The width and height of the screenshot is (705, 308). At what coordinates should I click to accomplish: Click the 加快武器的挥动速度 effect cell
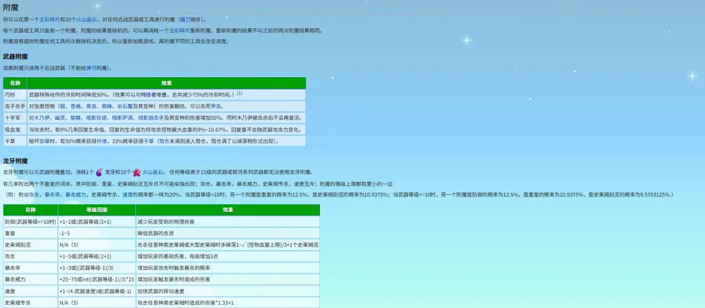point(228,291)
